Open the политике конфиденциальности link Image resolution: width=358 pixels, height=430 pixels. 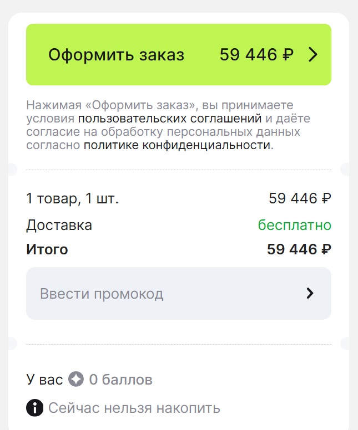pos(177,146)
